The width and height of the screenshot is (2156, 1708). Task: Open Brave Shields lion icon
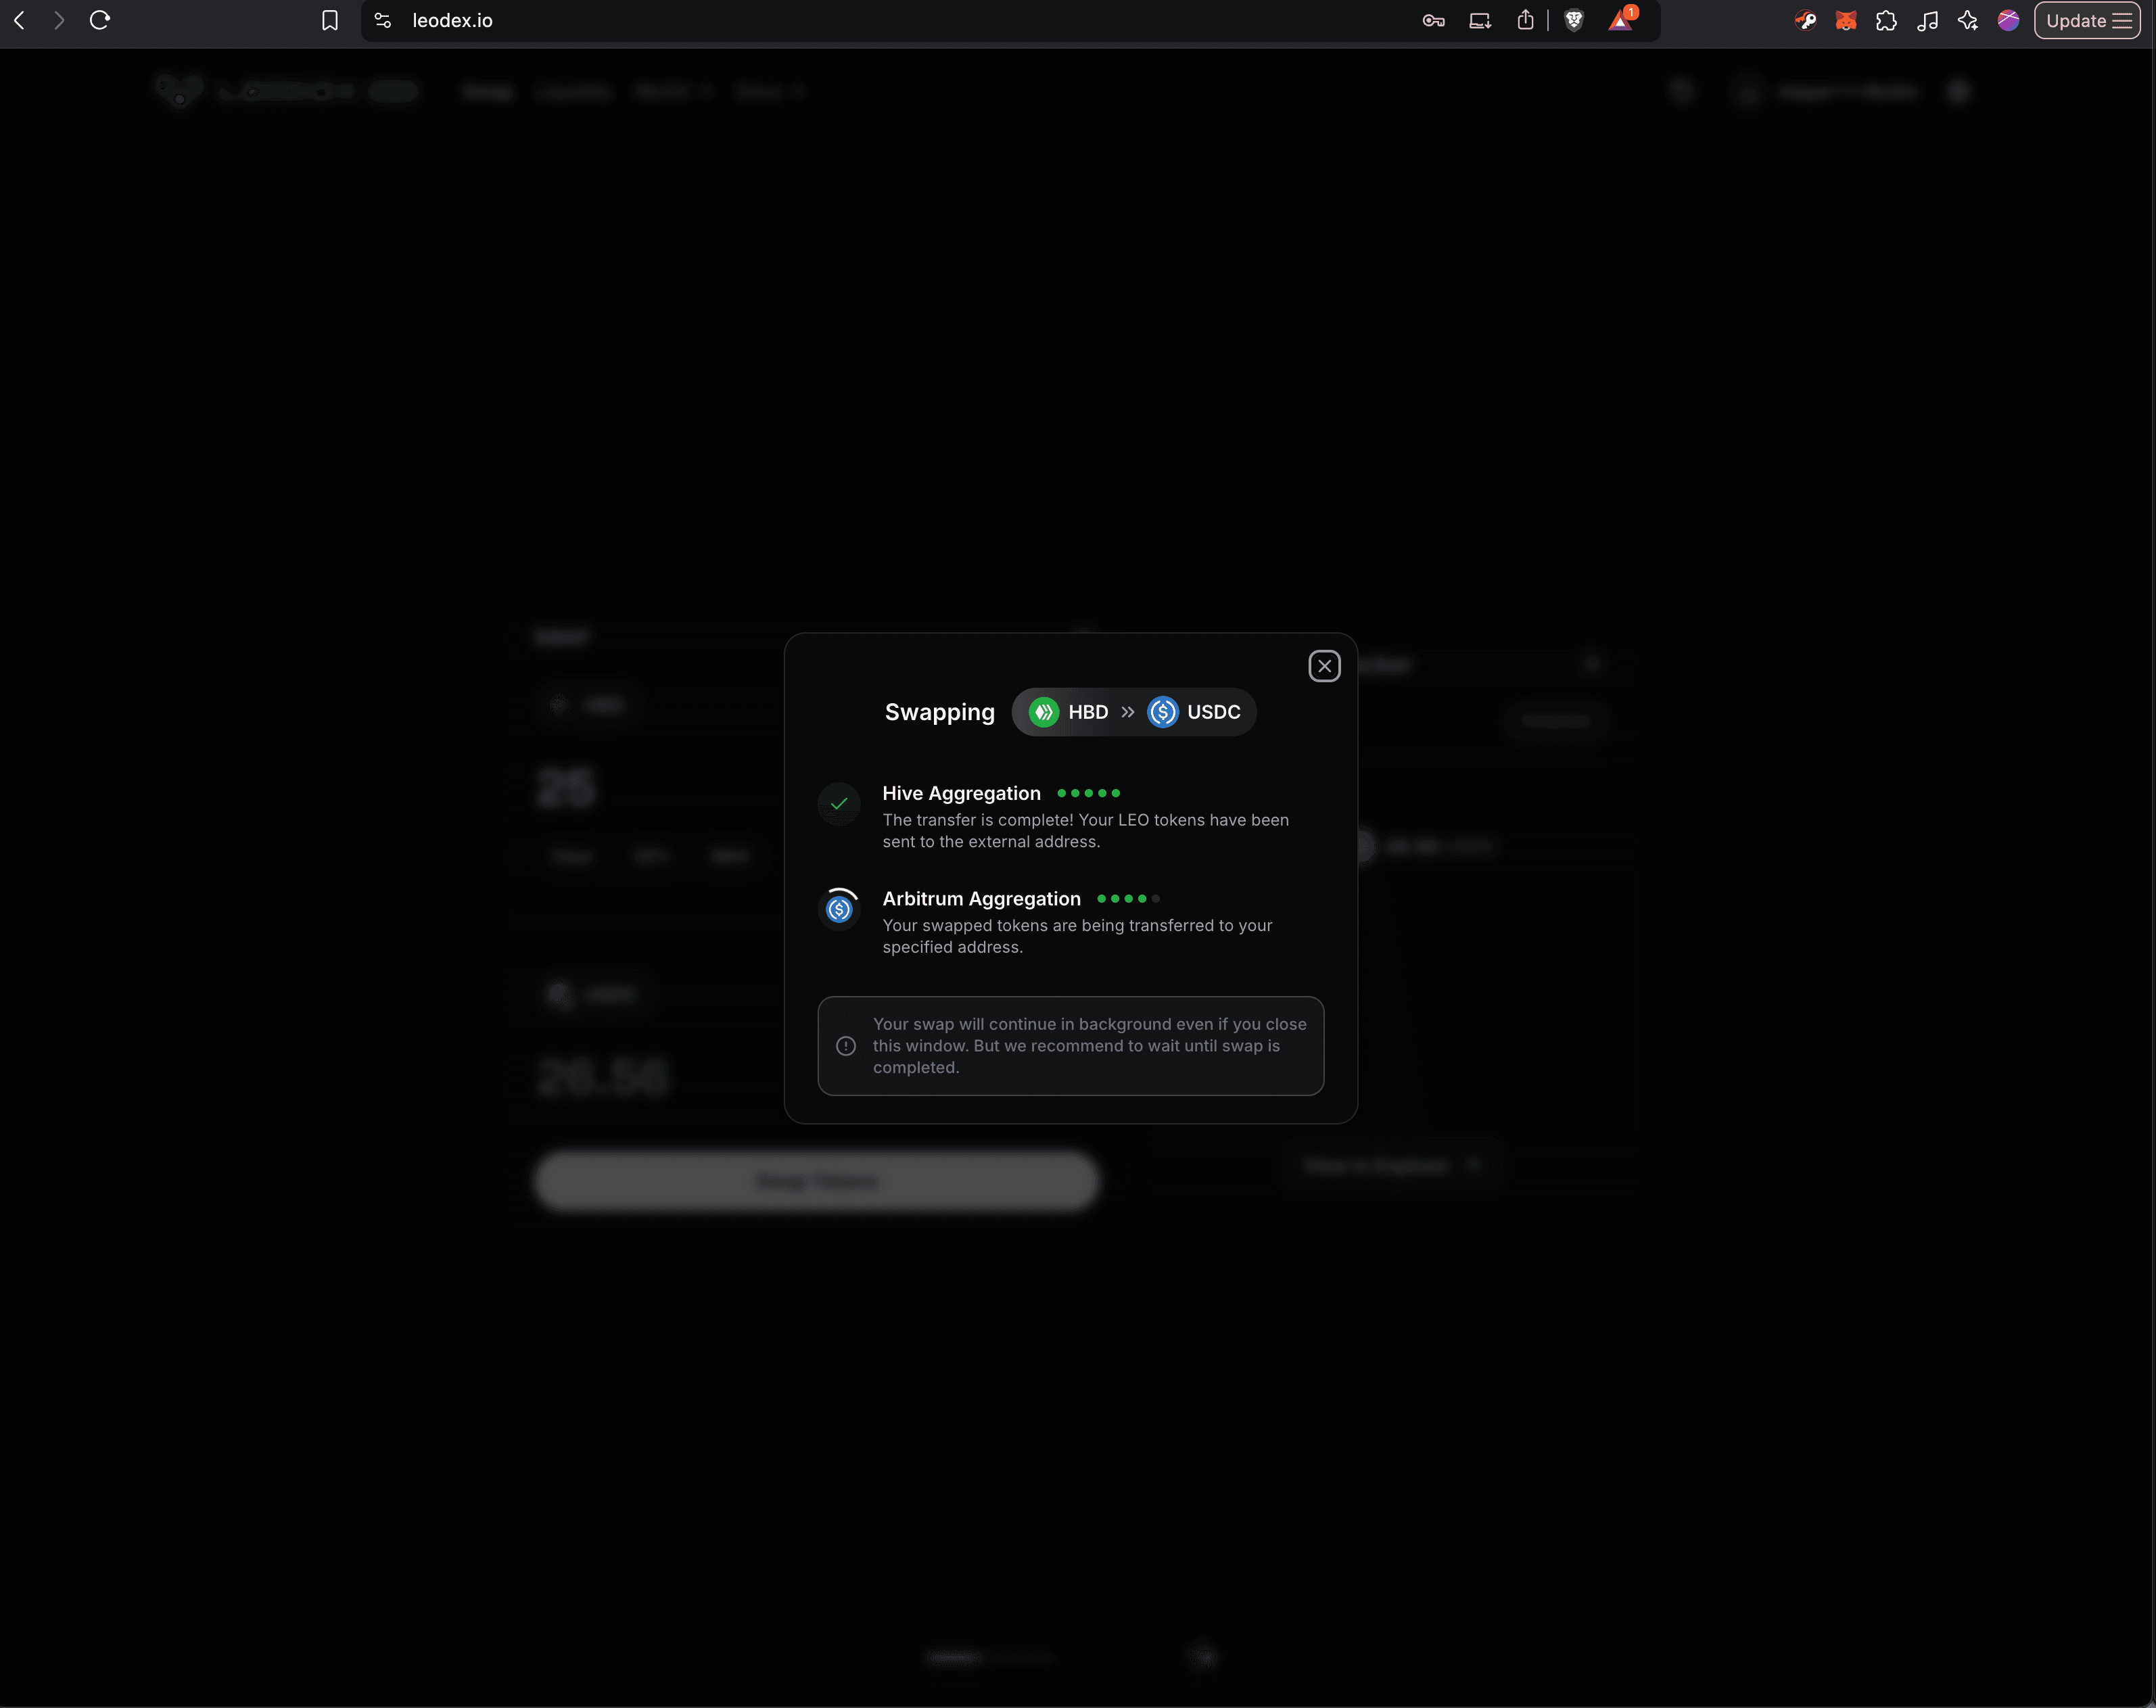click(x=1574, y=20)
